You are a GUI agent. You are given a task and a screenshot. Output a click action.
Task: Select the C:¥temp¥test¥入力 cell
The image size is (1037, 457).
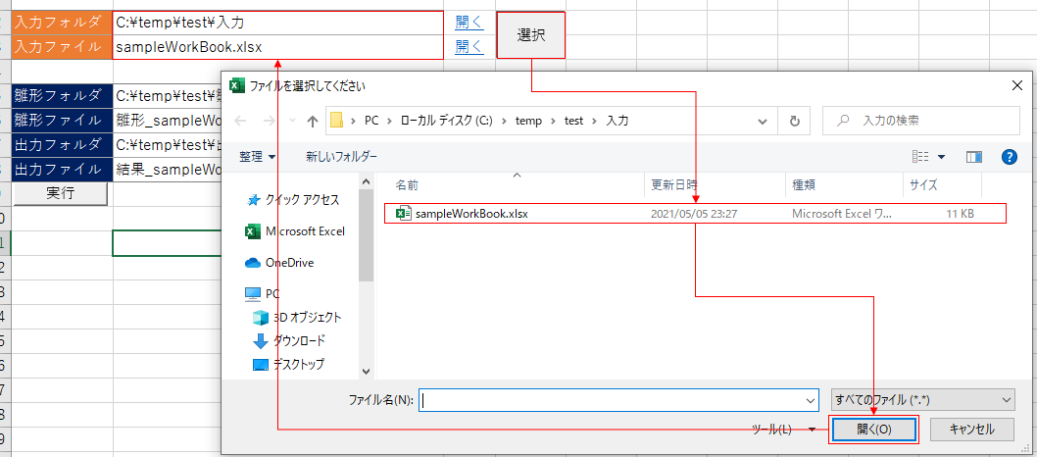(278, 23)
